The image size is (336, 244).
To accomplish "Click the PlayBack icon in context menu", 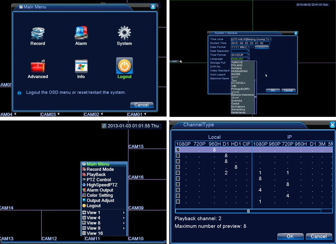I will (84, 174).
